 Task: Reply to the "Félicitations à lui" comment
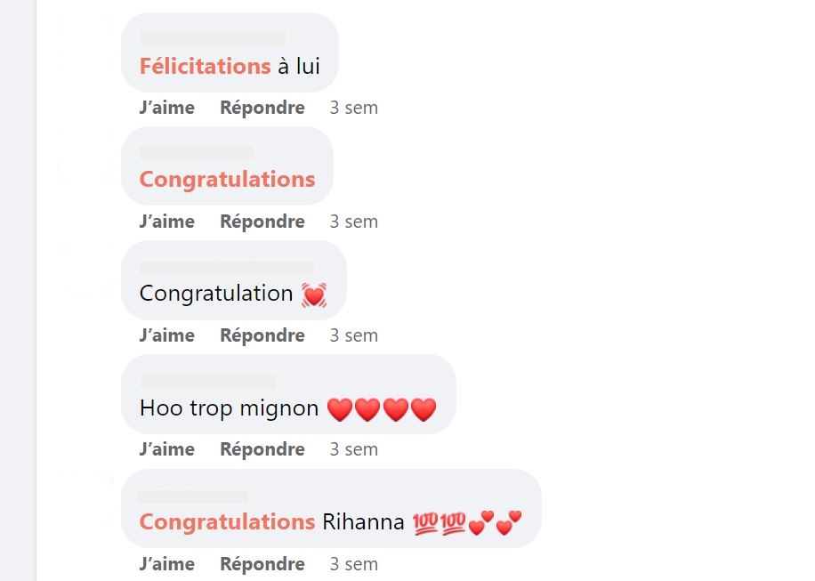(262, 108)
